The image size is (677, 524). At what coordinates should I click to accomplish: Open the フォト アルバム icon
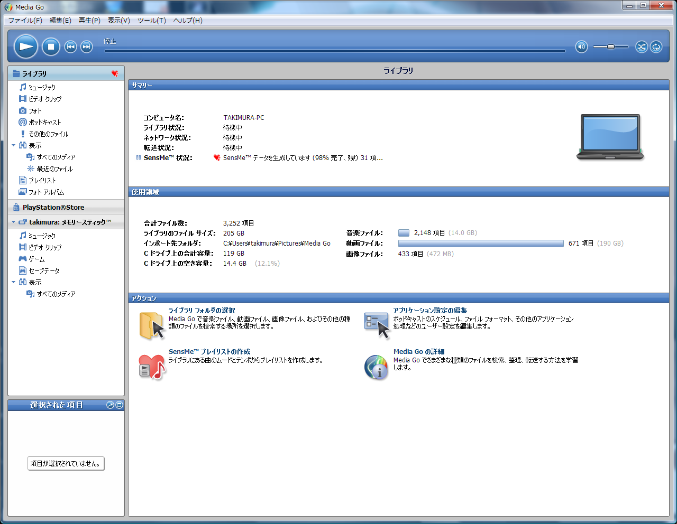(23, 192)
